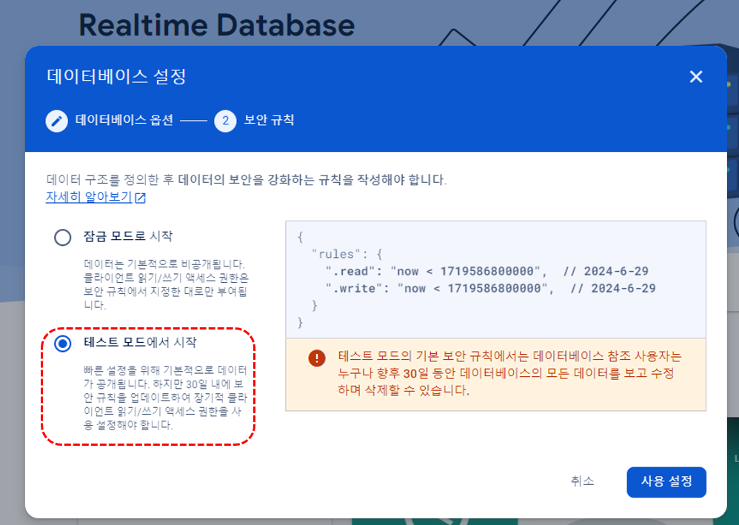Click the 취소 button

tap(583, 481)
